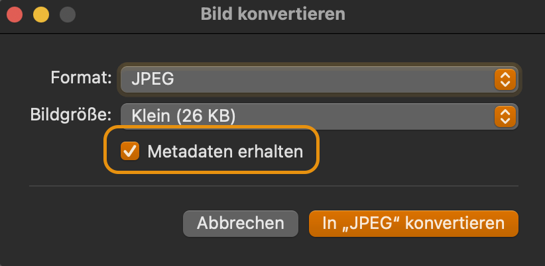Screen dimensions: 545x266
Task: Uncheck the Metadaten erhalten checkbox
Action: [x=129, y=152]
